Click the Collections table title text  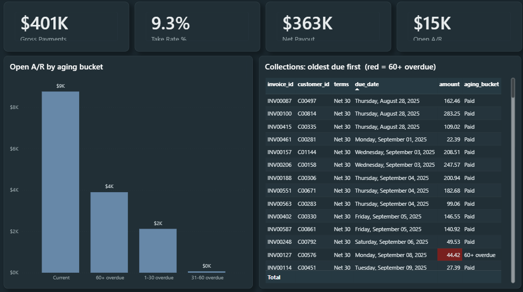pos(350,67)
